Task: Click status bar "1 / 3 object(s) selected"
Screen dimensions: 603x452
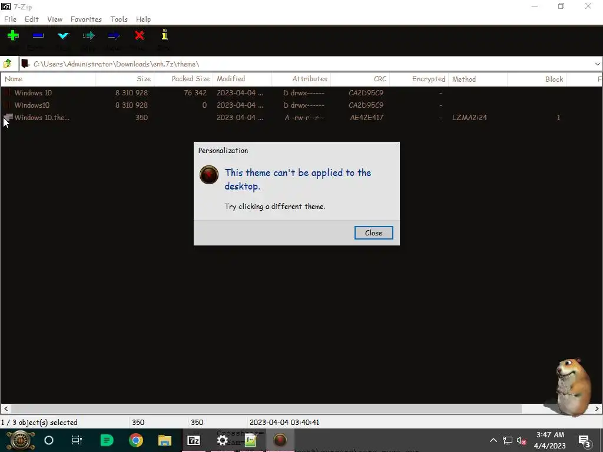Action: [x=39, y=422]
